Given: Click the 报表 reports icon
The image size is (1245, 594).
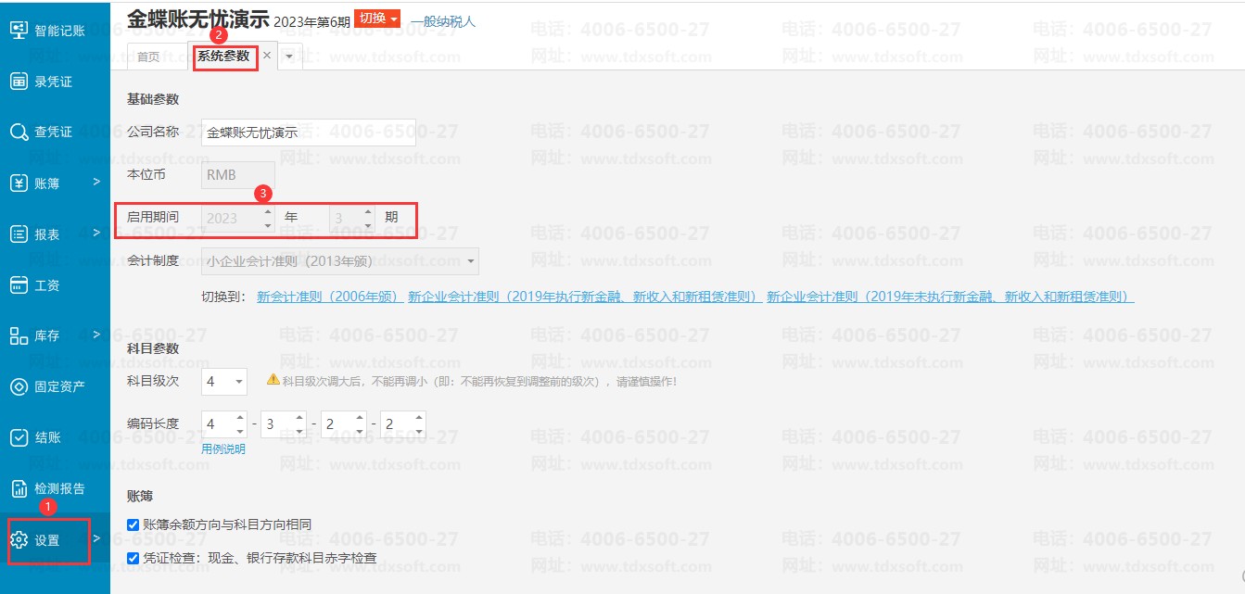Looking at the screenshot, I should point(19,234).
